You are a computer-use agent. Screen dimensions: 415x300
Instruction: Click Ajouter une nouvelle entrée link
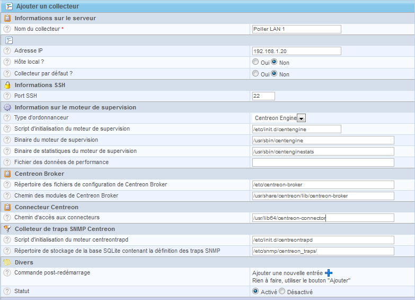click(x=287, y=273)
